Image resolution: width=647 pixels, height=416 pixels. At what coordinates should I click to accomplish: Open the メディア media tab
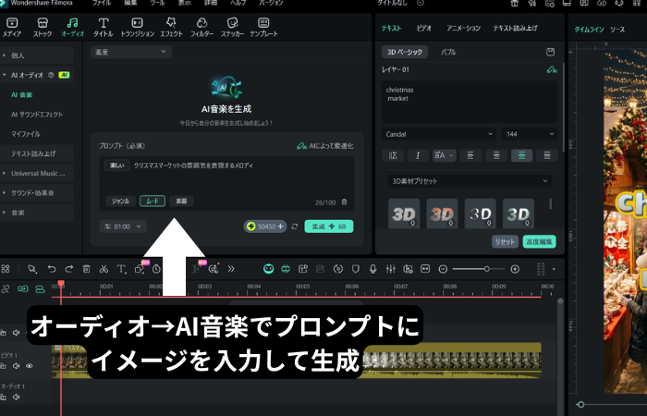12,27
